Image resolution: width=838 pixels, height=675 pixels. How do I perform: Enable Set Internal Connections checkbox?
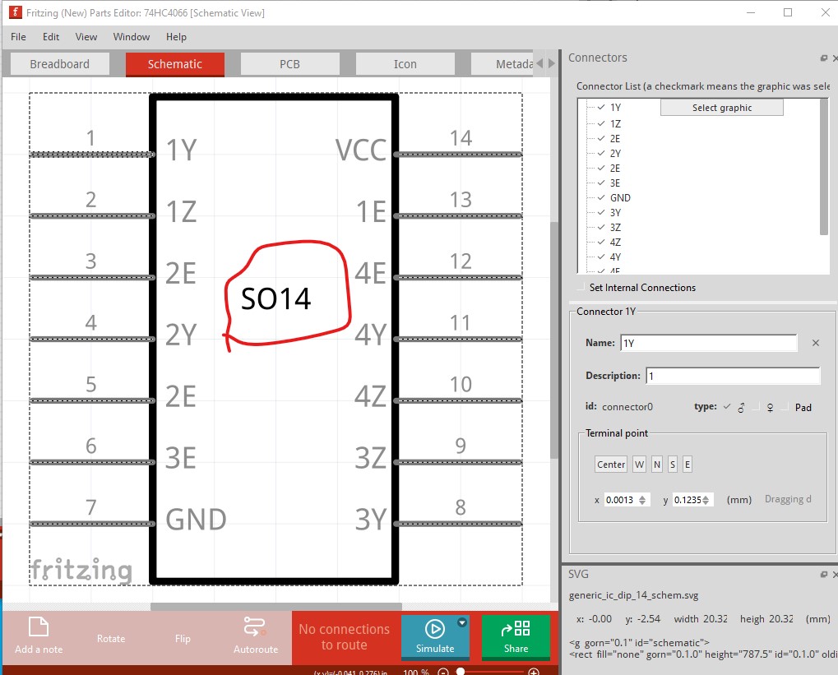[581, 288]
